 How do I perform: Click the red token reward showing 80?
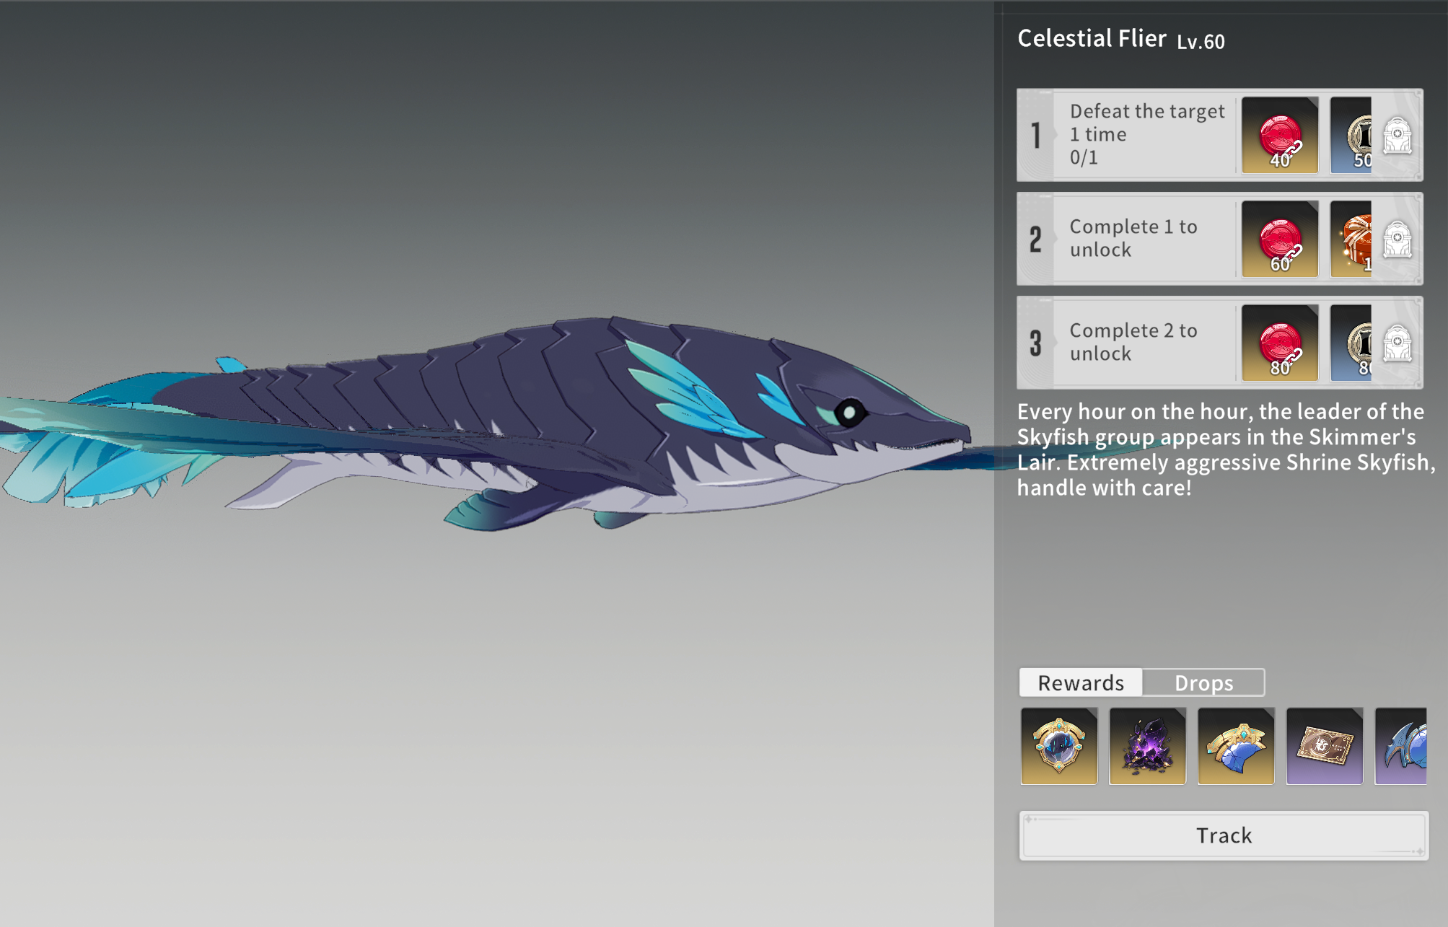point(1279,343)
